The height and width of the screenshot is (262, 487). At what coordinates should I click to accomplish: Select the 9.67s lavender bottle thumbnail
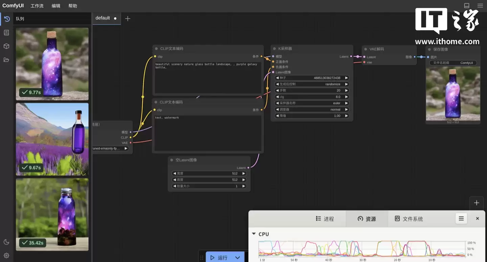tap(52, 139)
